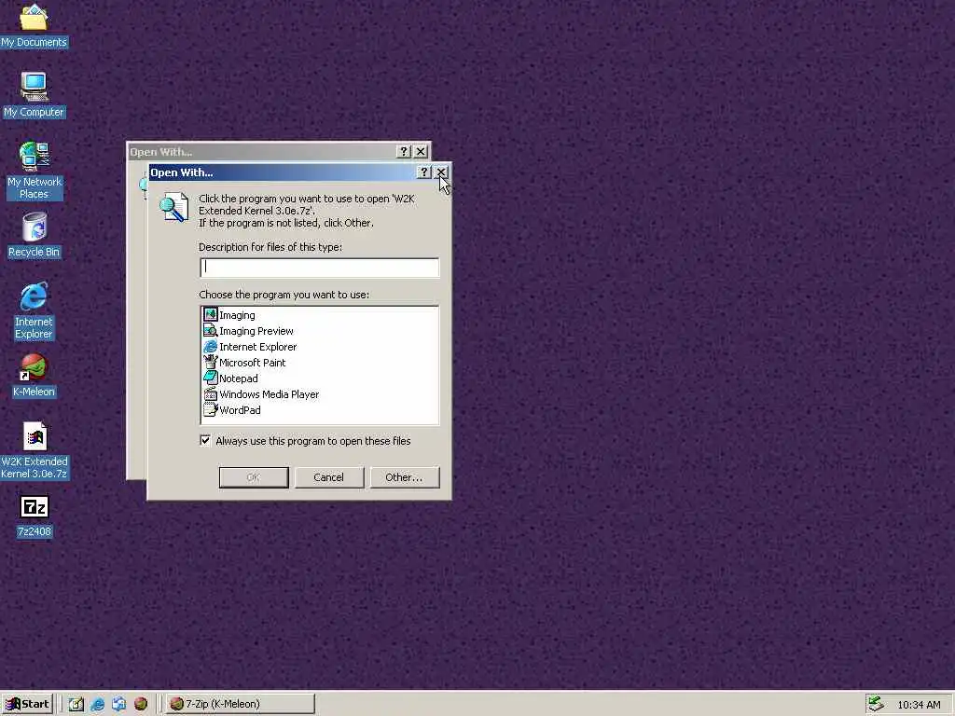Select Windows Media Player text entry

(x=270, y=394)
